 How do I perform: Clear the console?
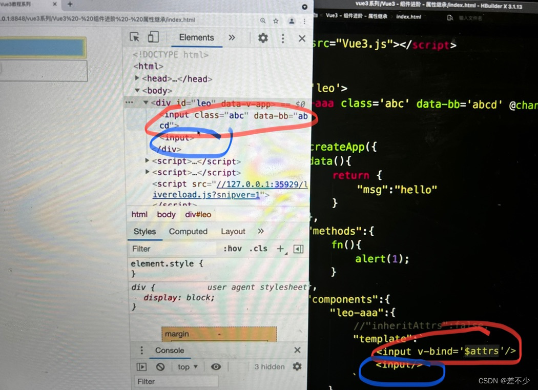click(x=160, y=367)
